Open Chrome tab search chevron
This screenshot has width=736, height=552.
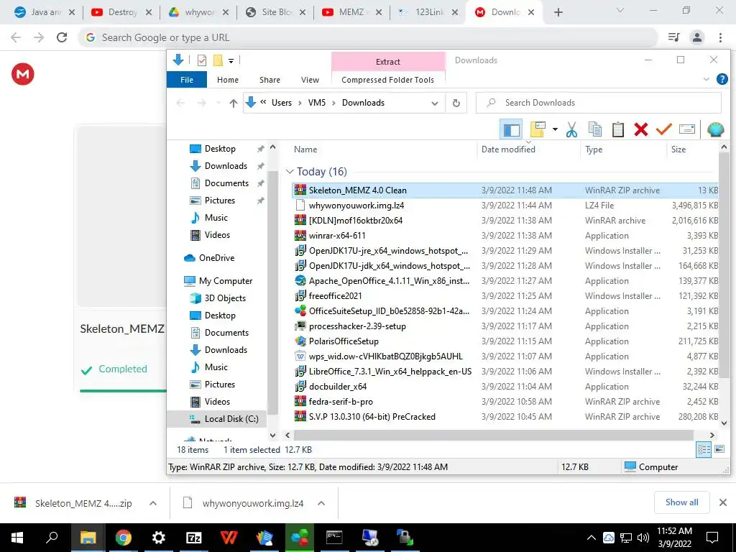tap(620, 10)
